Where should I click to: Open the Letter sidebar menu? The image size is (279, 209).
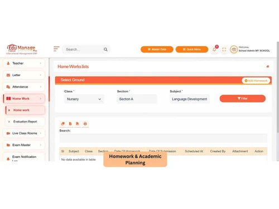[24, 75]
